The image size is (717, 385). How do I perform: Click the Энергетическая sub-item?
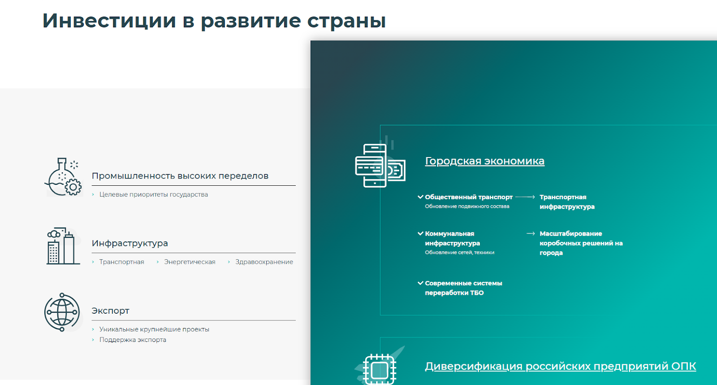pyautogui.click(x=190, y=262)
